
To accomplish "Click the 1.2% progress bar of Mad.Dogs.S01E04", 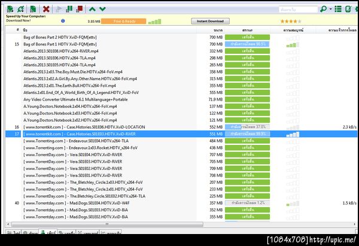I will [247, 203].
